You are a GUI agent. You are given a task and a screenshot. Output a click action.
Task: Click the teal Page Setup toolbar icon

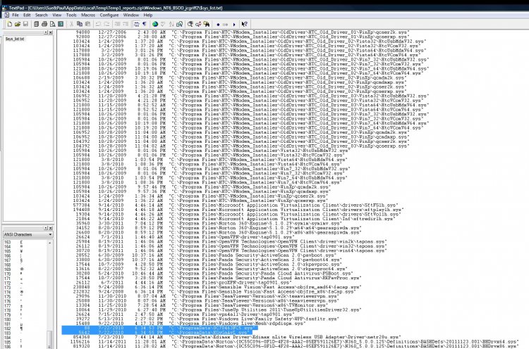tap(61, 24)
